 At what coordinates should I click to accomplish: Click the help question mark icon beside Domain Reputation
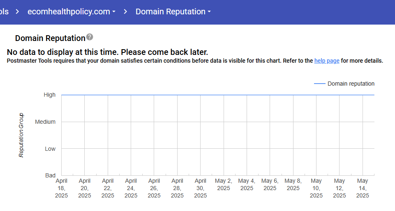[x=90, y=37]
